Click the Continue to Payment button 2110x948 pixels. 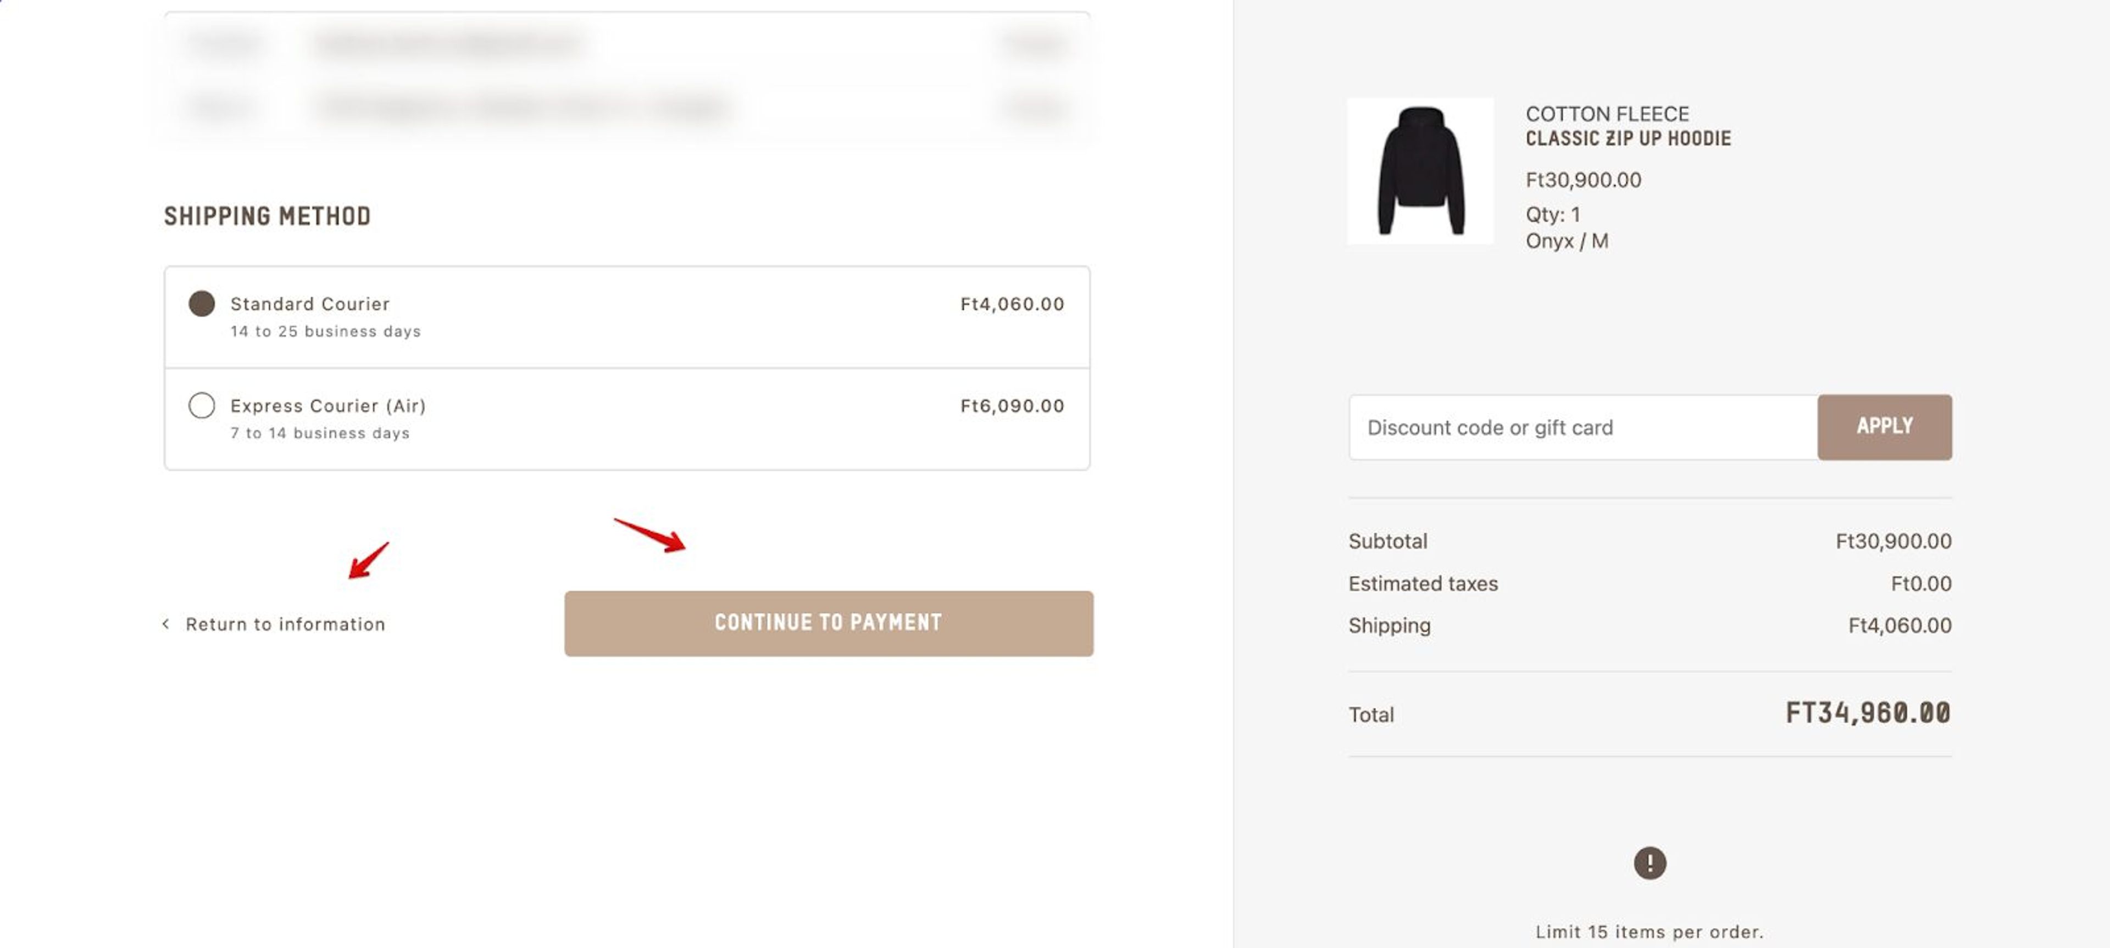(828, 623)
